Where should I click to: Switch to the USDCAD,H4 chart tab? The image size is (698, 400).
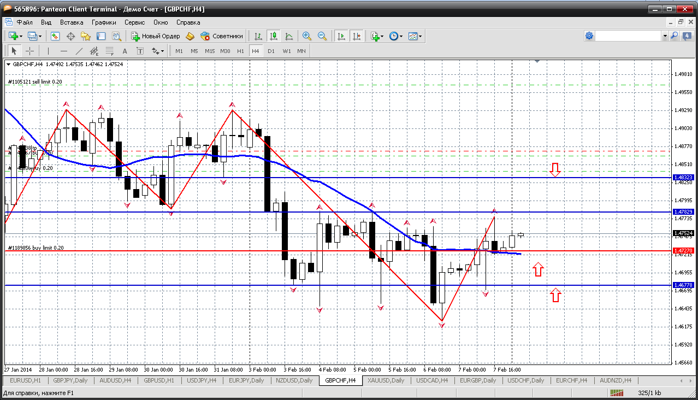[432, 380]
